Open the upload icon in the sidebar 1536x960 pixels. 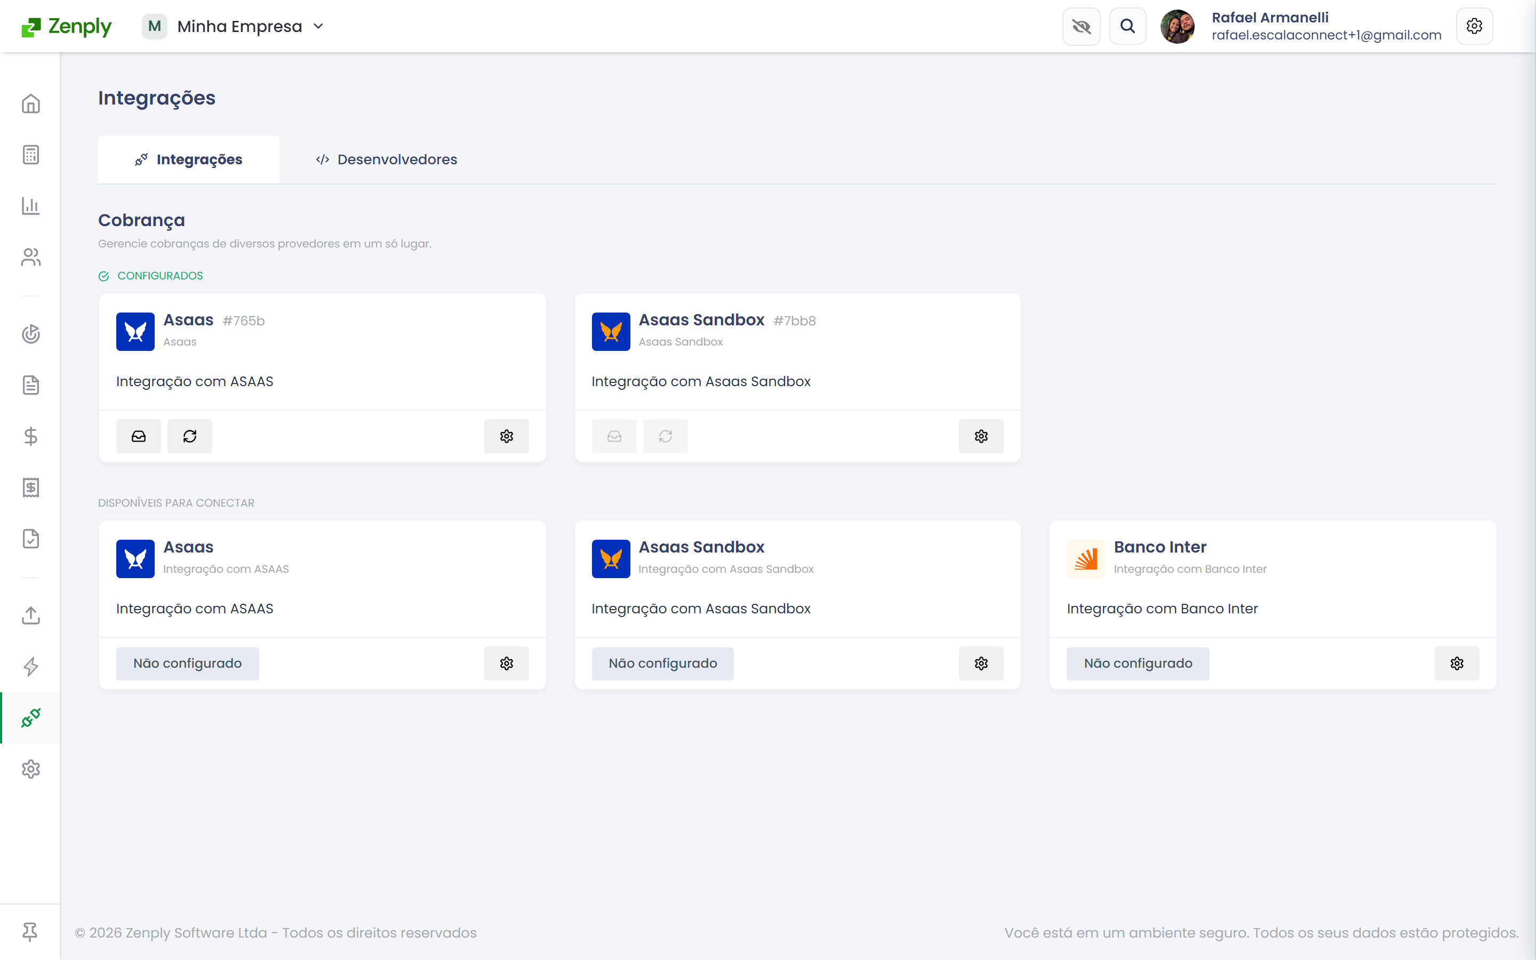click(x=30, y=615)
